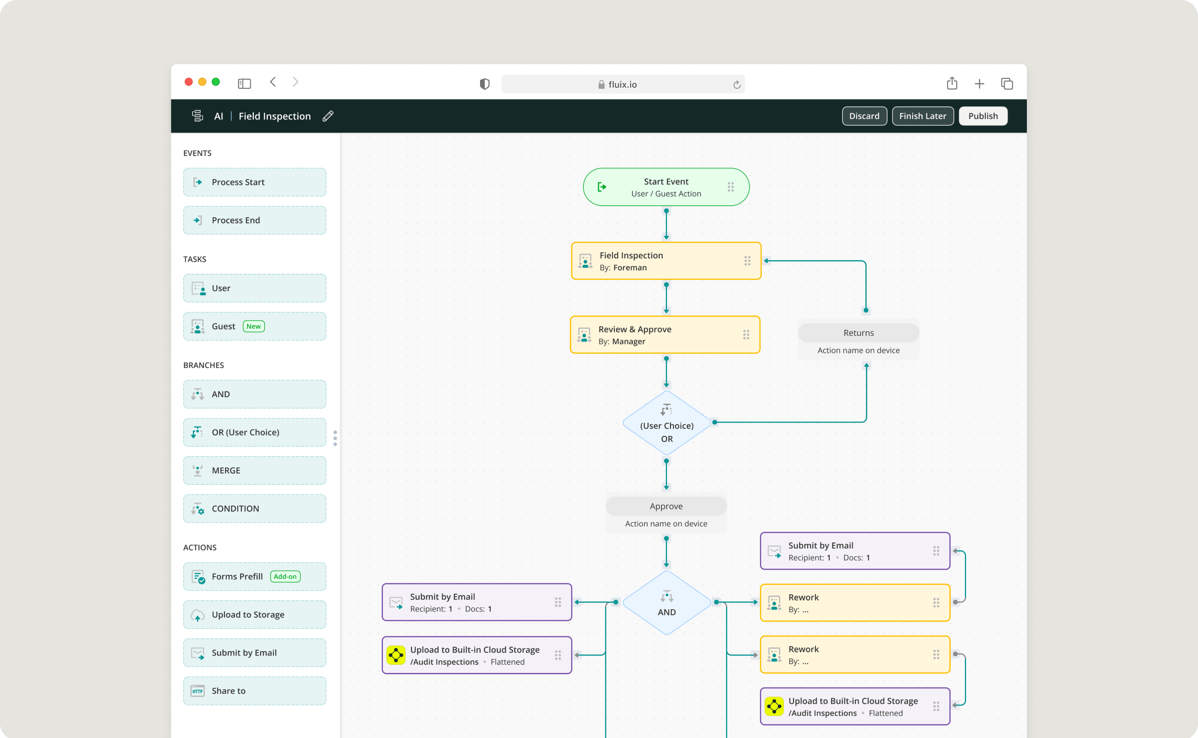Screen dimensions: 1198x738
Task: Click the Safari share icon
Action: pyautogui.click(x=952, y=83)
